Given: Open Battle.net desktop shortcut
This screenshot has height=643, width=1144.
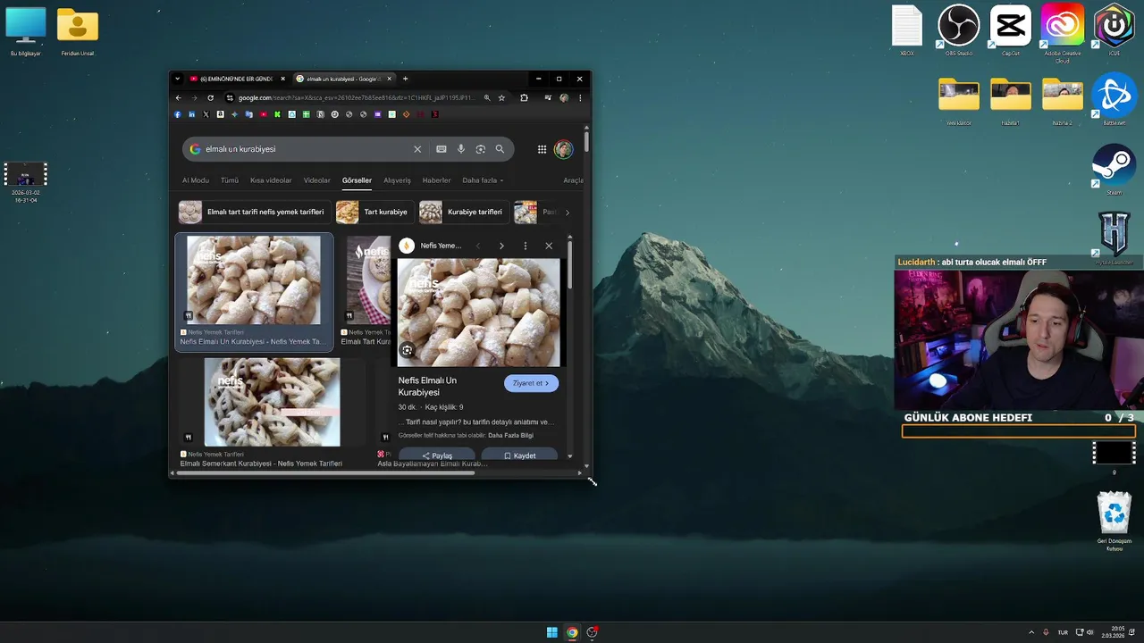Looking at the screenshot, I should point(1114,100).
